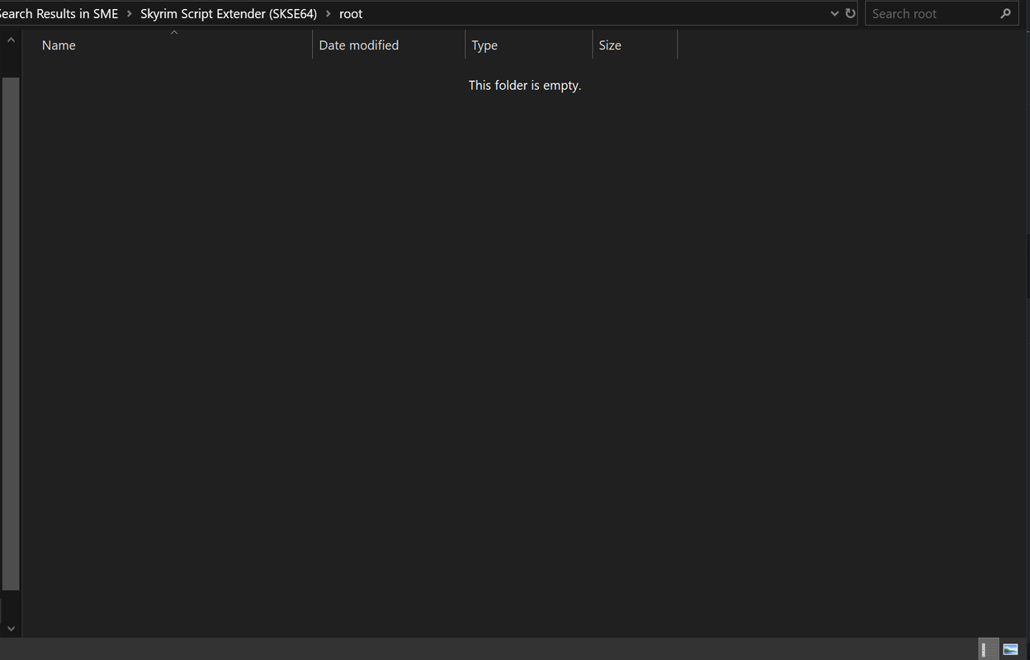Switch to Details view icon in status bar

(x=987, y=649)
